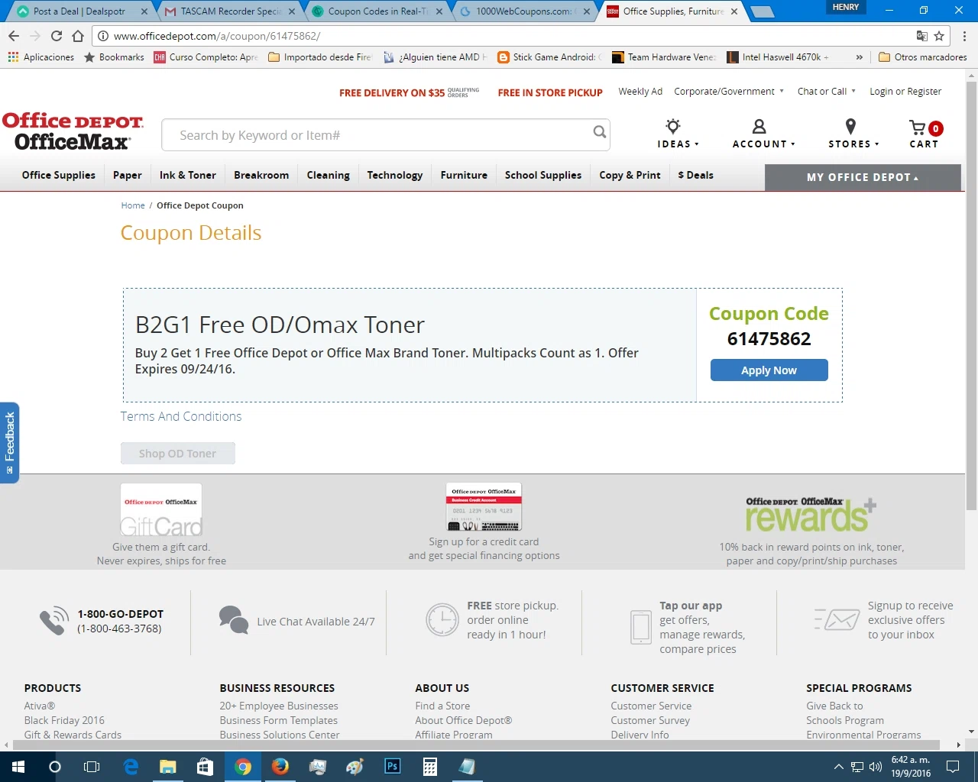This screenshot has width=978, height=782.
Task: Open Customer Survey footer link
Action: click(650, 720)
